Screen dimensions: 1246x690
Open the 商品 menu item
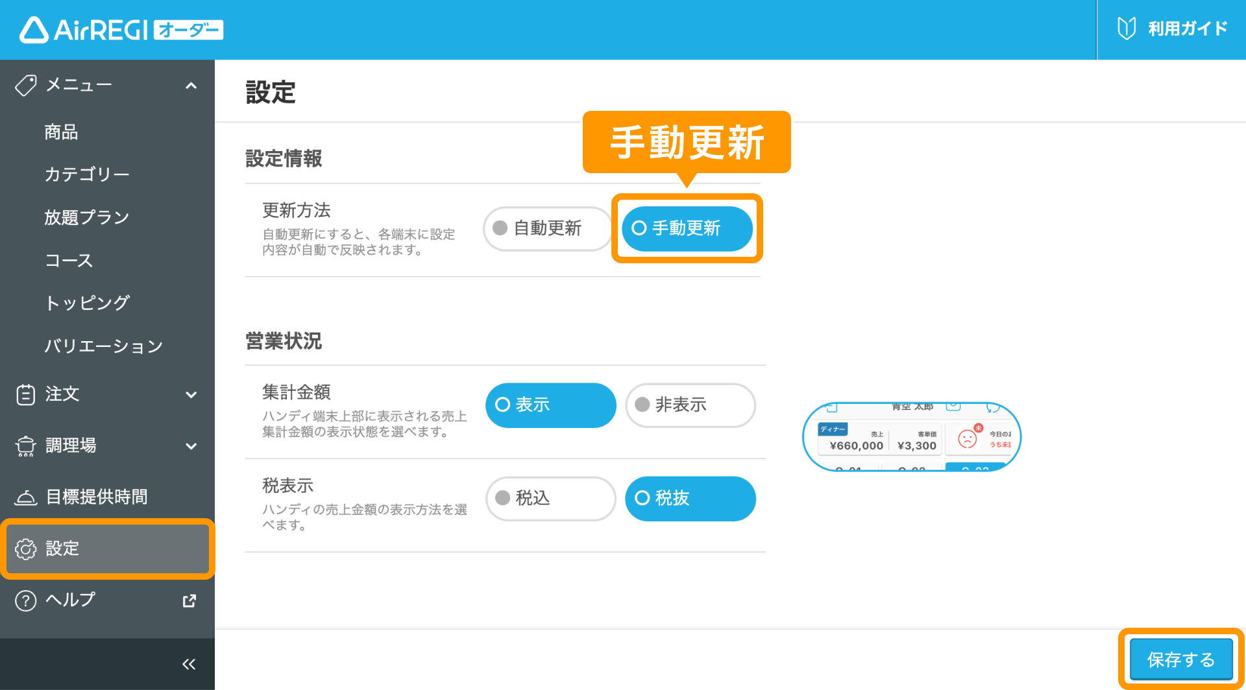60,132
